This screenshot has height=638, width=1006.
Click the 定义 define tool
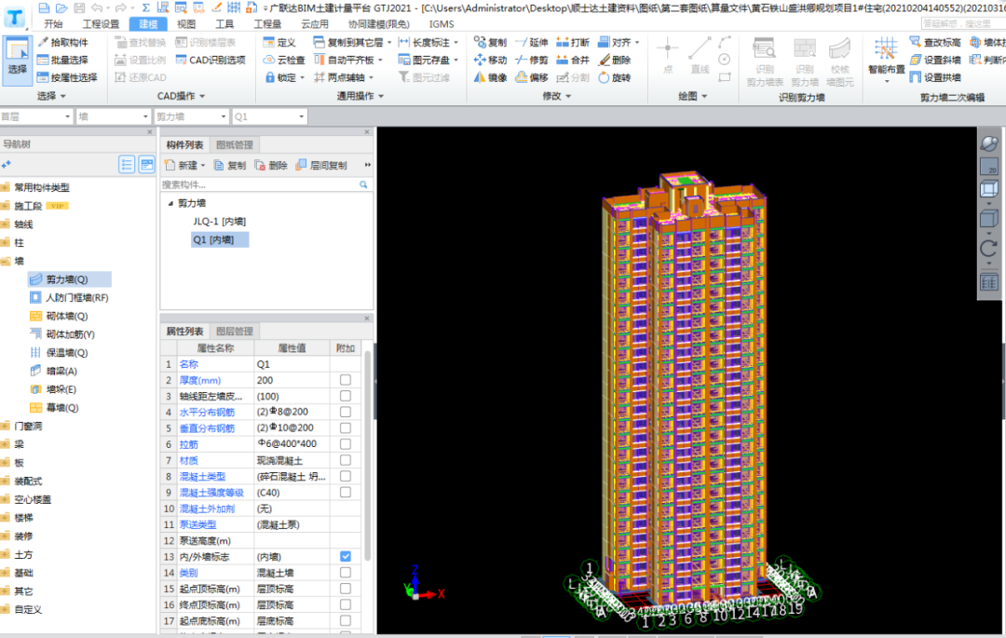coord(279,42)
